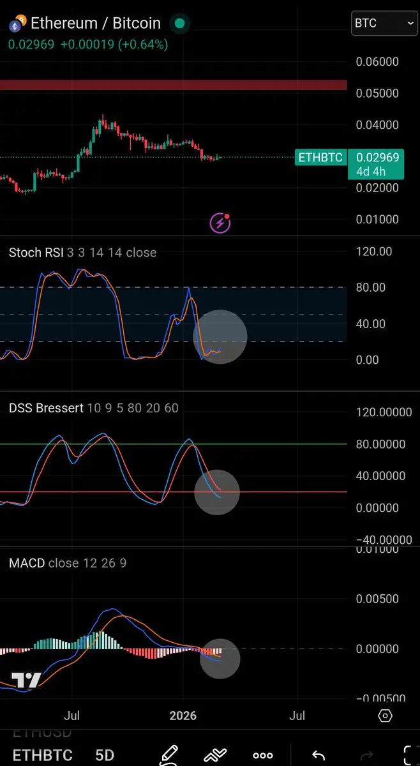
Task: Tap the Ethereum logo icon beside title
Action: coord(17,24)
